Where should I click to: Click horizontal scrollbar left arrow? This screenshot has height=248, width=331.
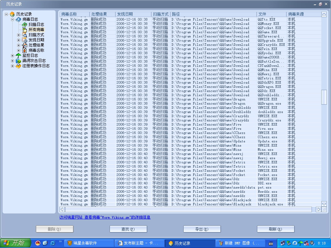pyautogui.click(x=62, y=209)
